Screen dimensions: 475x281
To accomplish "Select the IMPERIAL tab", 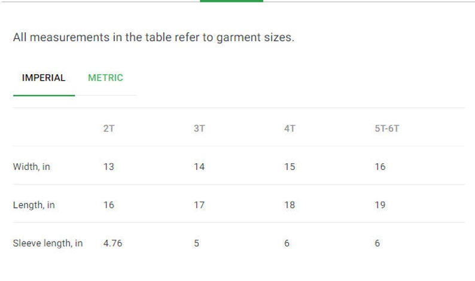I will (x=44, y=78).
